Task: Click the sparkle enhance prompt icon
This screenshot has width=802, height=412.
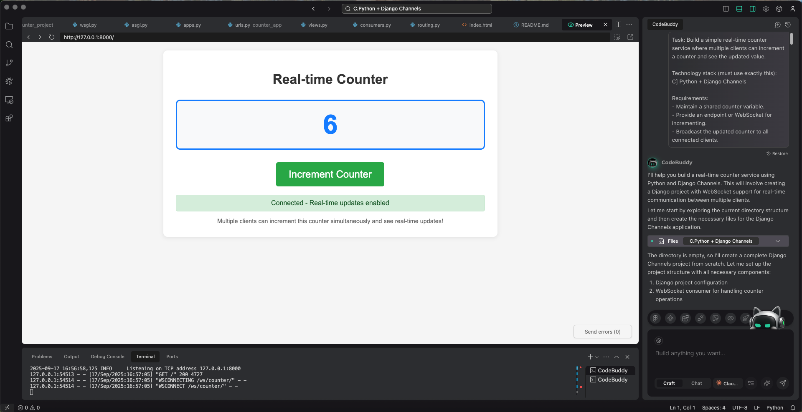Action: point(767,383)
